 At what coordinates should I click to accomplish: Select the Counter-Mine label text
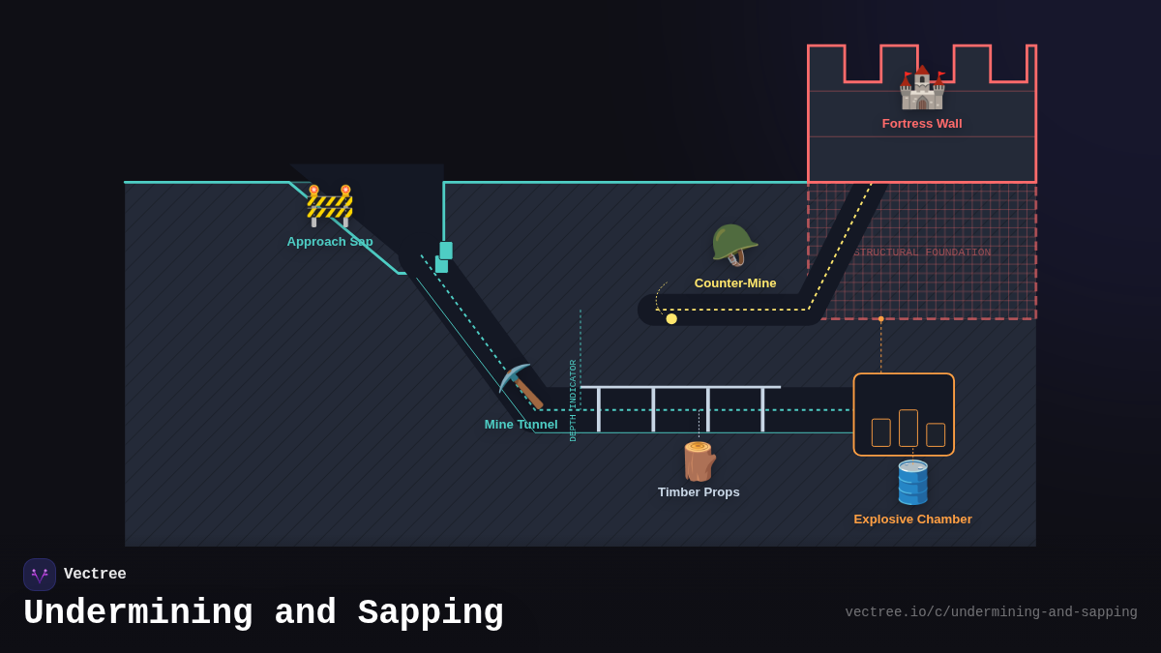[735, 282]
